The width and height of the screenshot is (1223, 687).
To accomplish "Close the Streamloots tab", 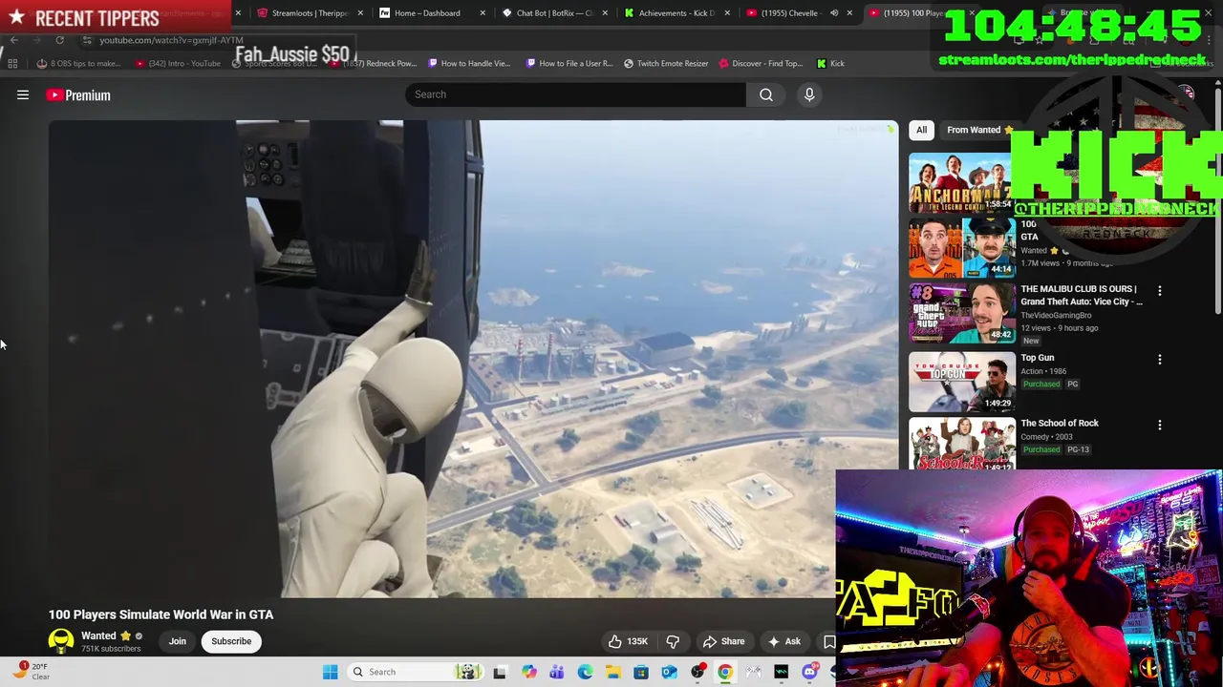I will point(360,13).
